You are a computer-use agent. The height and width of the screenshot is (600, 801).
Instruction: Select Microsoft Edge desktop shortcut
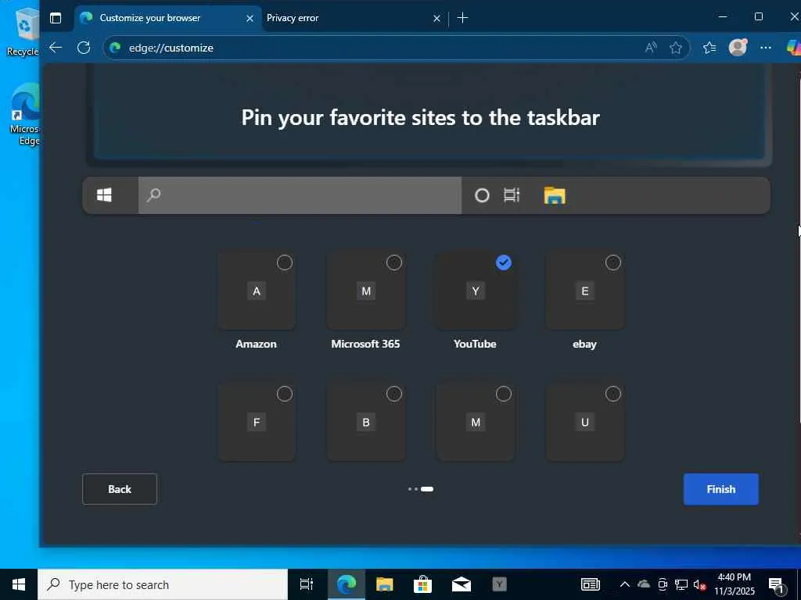[x=25, y=114]
